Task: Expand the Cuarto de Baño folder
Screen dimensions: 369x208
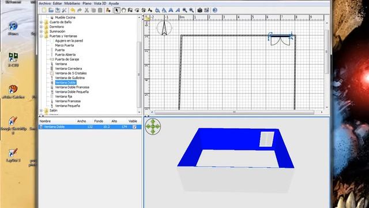Action: 41,22
